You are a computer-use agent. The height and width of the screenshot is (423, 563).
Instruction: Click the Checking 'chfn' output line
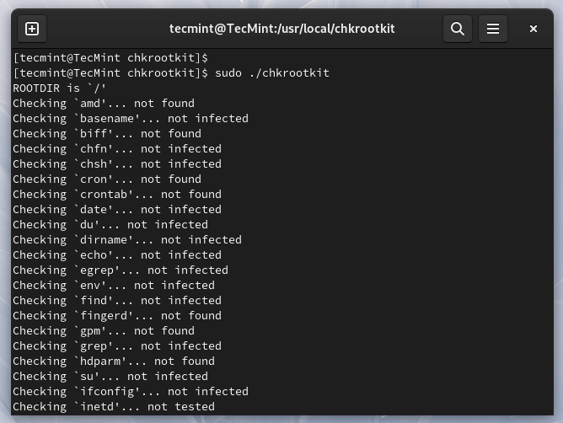(116, 149)
